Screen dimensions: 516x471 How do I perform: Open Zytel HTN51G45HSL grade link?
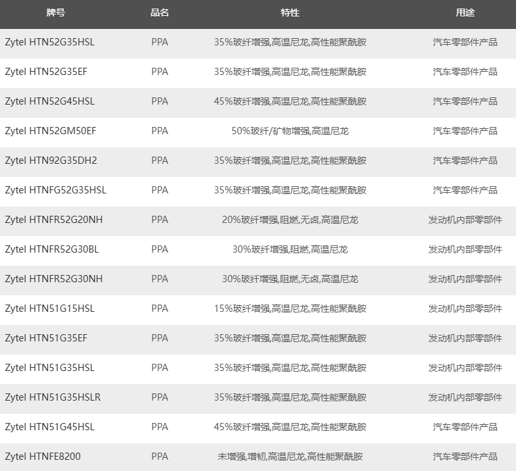49,427
